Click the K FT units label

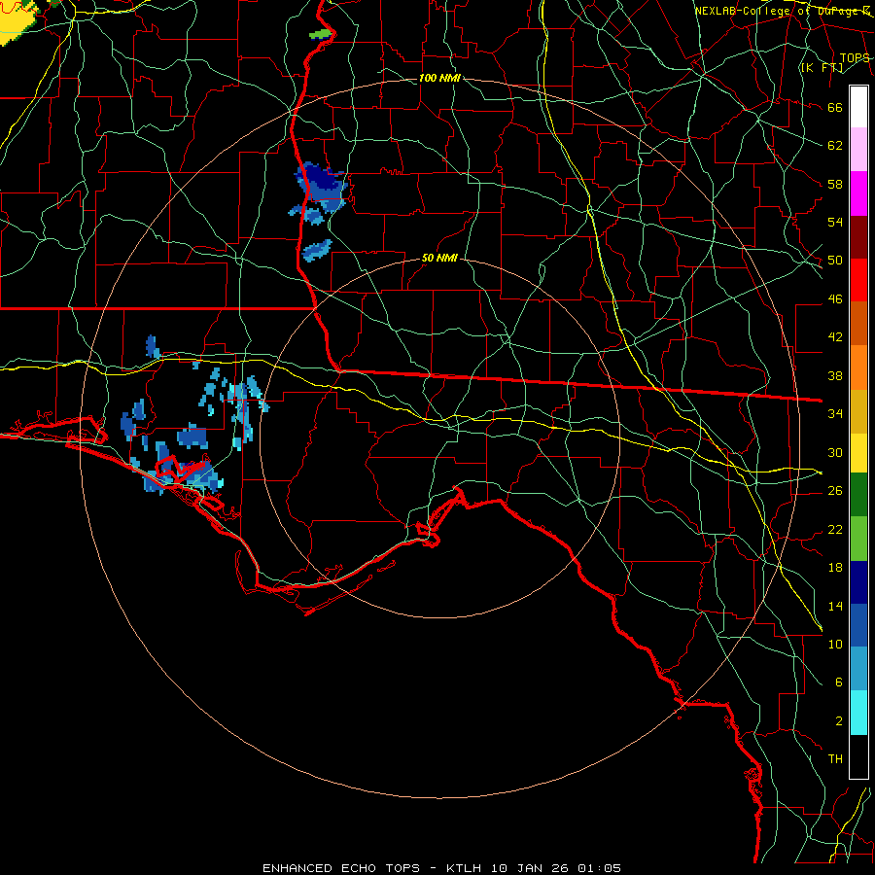[822, 68]
